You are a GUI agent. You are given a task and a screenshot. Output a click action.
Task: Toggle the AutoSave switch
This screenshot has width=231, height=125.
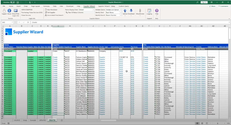(x=13, y=2)
